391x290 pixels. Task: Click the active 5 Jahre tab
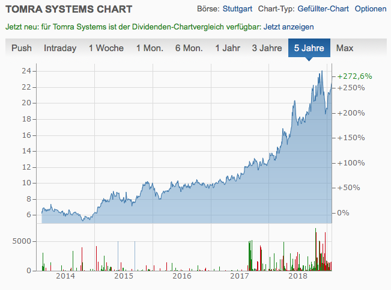(309, 48)
